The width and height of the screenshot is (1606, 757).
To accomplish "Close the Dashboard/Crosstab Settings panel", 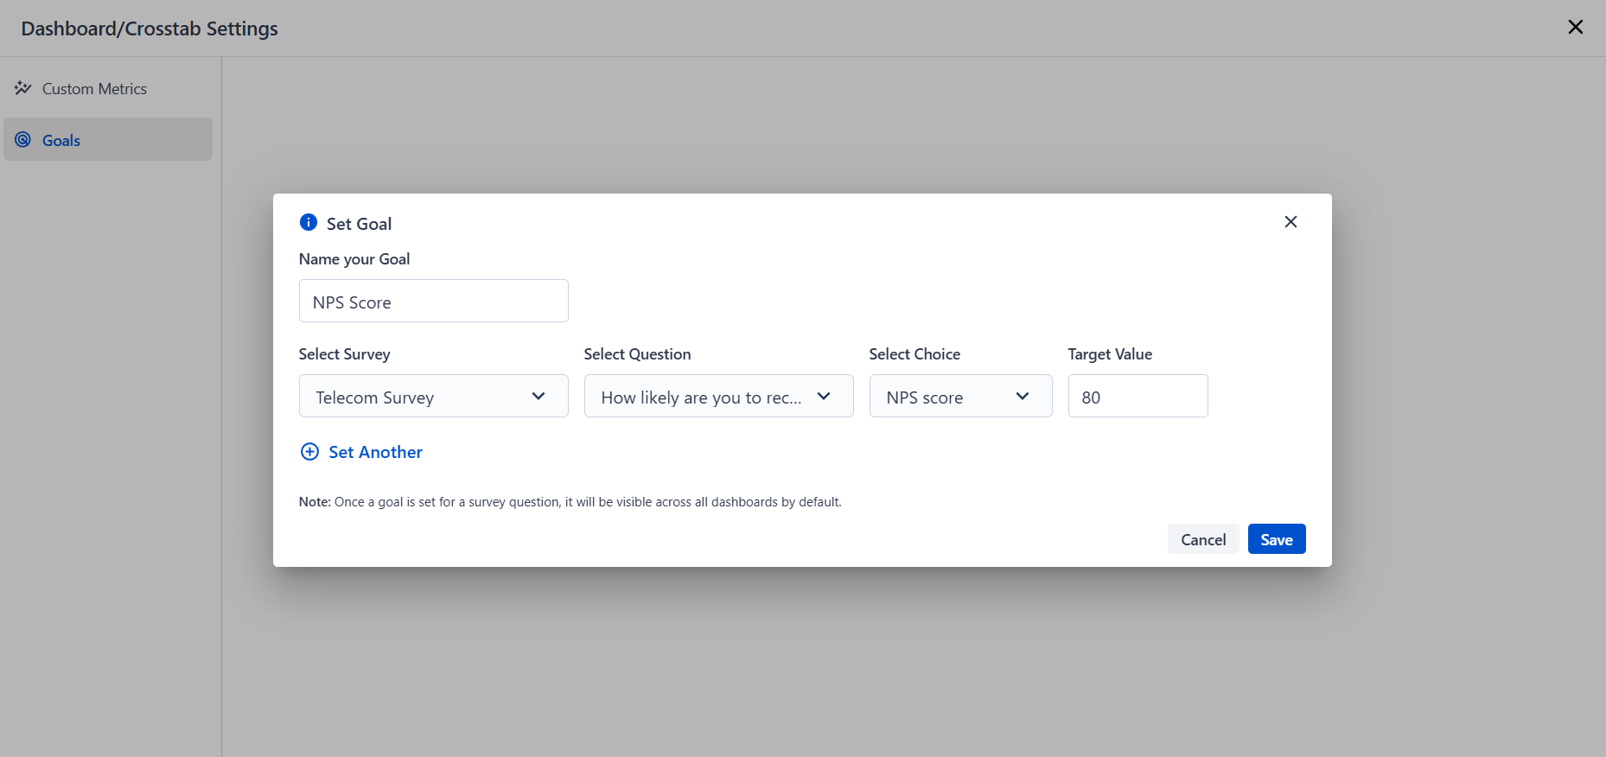I will pyautogui.click(x=1576, y=28).
